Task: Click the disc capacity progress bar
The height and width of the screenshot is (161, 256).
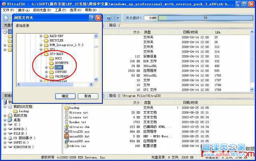Action: [x=206, y=18]
